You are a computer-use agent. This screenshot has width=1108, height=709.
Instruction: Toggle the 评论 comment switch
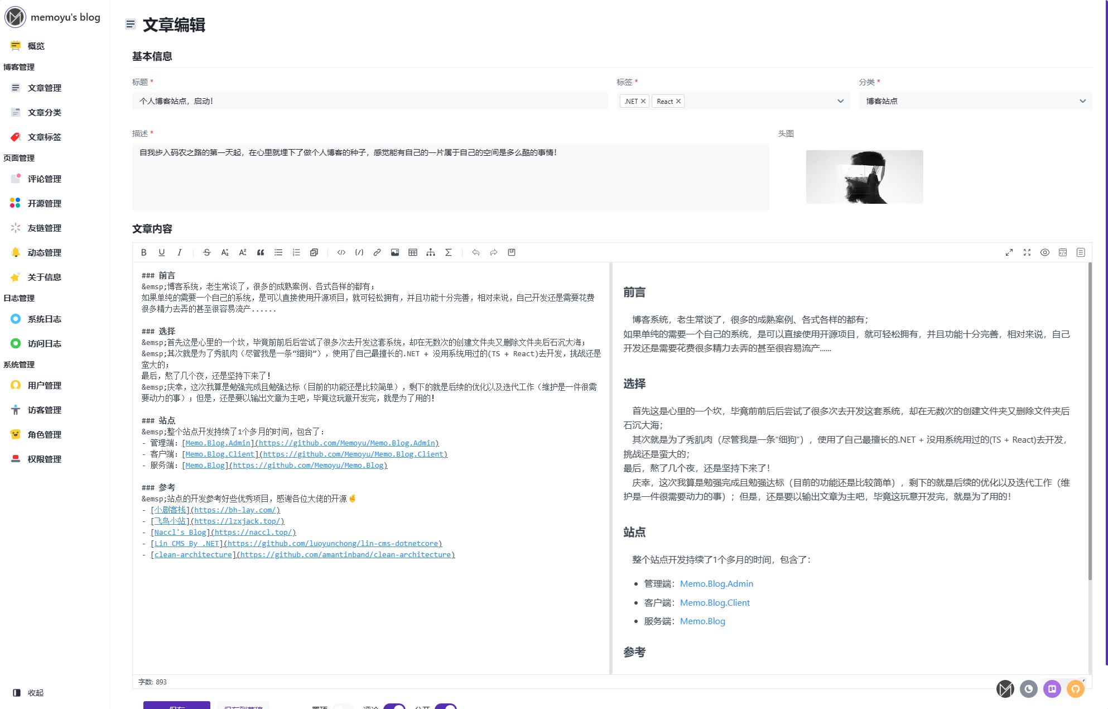tap(394, 706)
